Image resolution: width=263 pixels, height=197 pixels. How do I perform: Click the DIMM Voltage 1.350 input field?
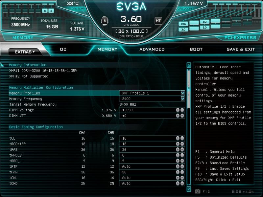[x=152, y=110]
